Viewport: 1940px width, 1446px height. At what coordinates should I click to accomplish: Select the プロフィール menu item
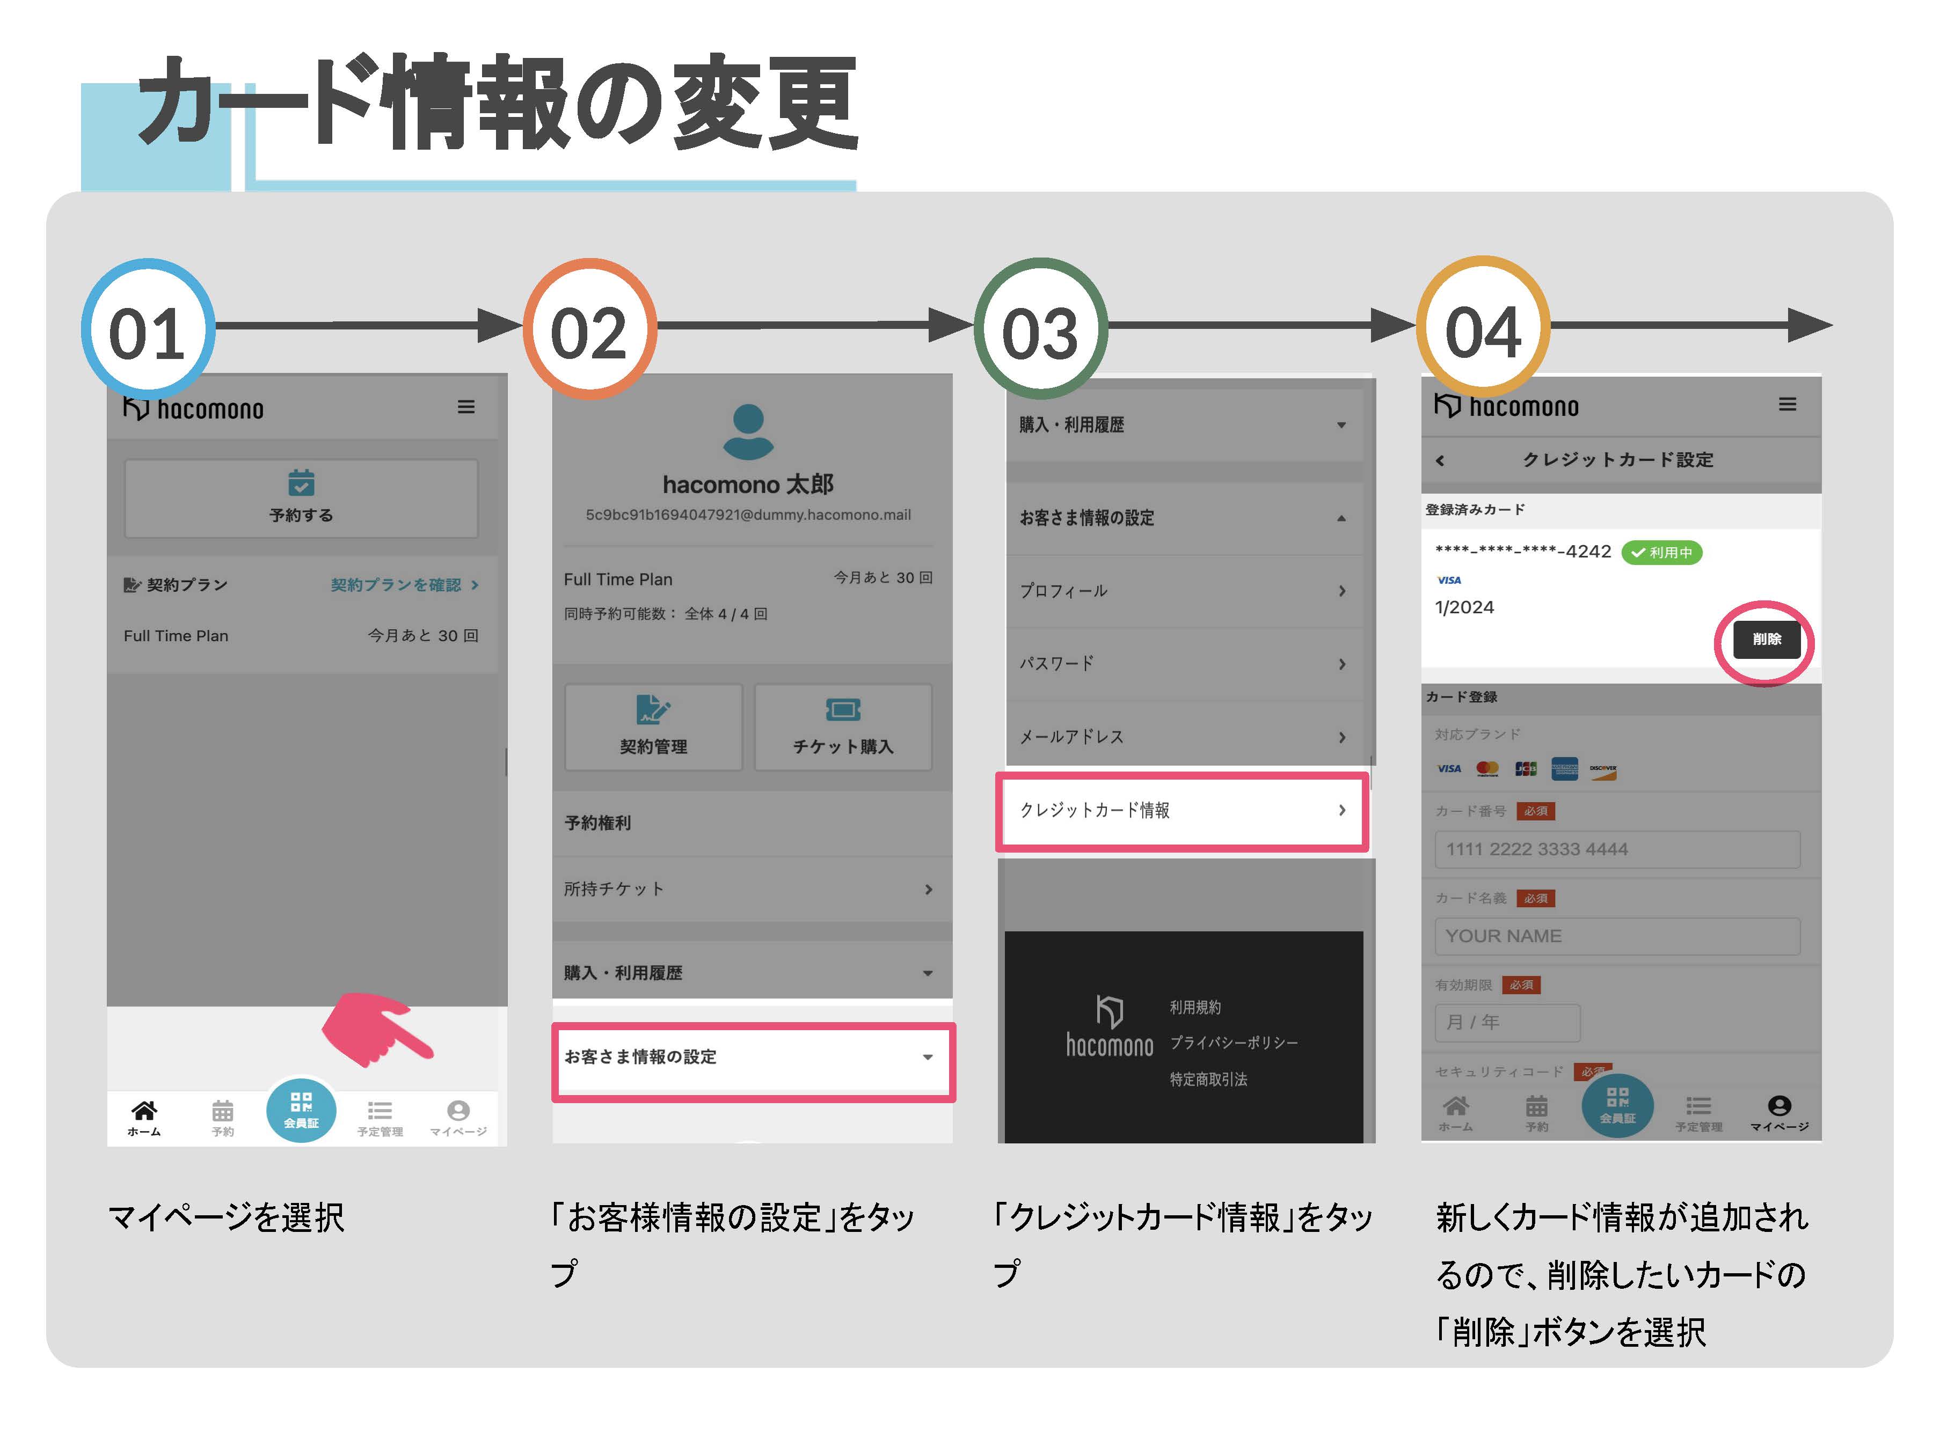click(1182, 591)
